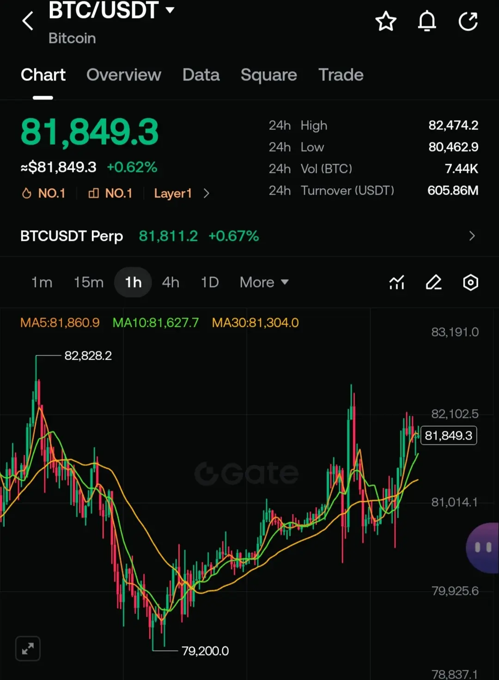The image size is (499, 680).
Task: Open the chart indicators icon
Action: (397, 282)
